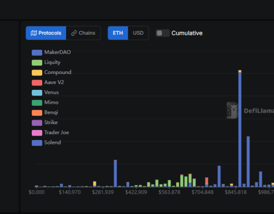Select ETH denomination

[x=118, y=33]
